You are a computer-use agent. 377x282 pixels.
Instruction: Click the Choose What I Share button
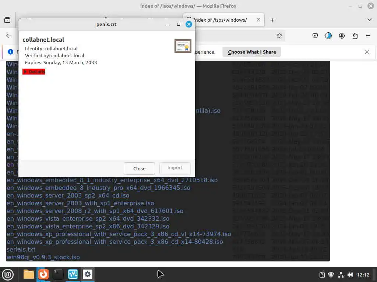252,52
